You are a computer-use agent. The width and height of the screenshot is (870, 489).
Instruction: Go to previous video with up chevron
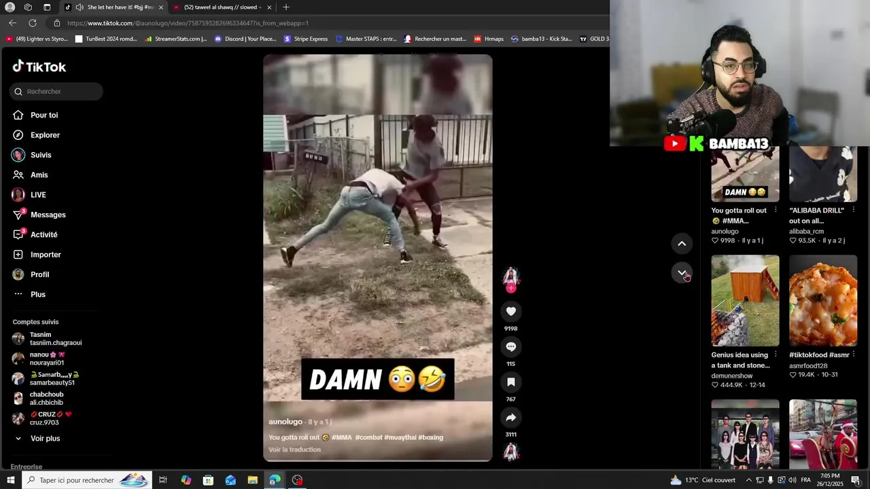[682, 244]
